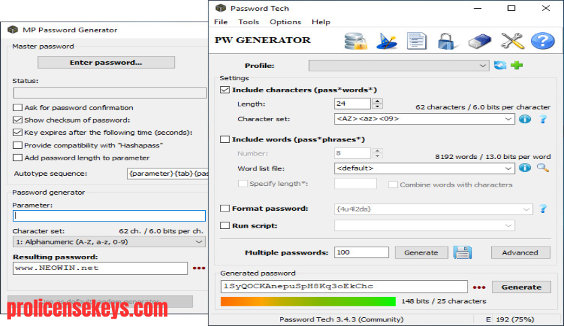The image size is (564, 326).
Task: Browse word list with magnifier icon
Action: [543, 168]
